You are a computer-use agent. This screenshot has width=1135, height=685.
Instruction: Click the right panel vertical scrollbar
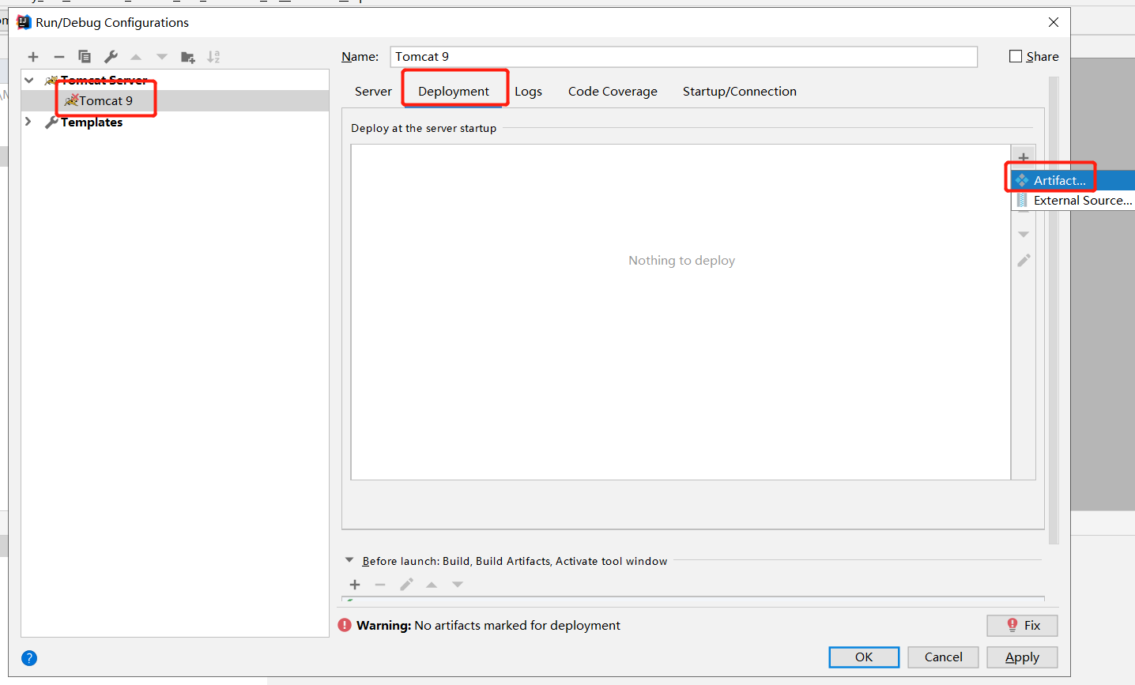coord(1053,311)
